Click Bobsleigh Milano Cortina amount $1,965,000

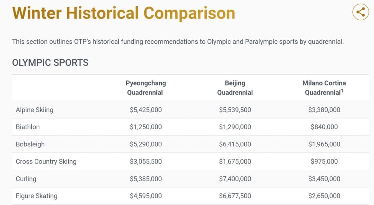click(x=324, y=144)
